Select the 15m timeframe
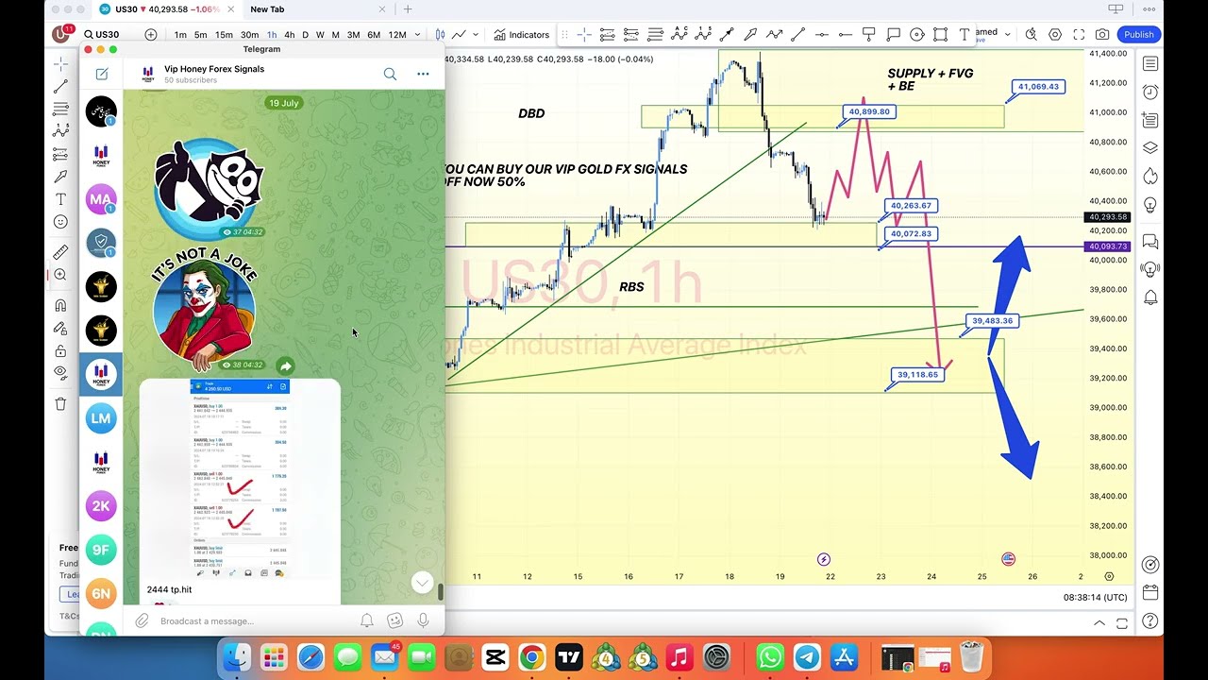 coord(224,35)
